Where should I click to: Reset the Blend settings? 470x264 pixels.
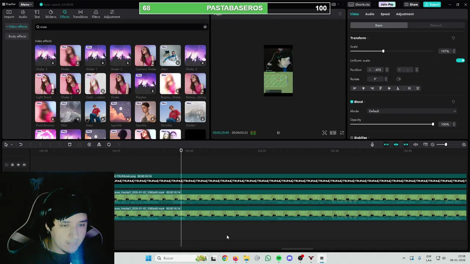click(x=453, y=102)
